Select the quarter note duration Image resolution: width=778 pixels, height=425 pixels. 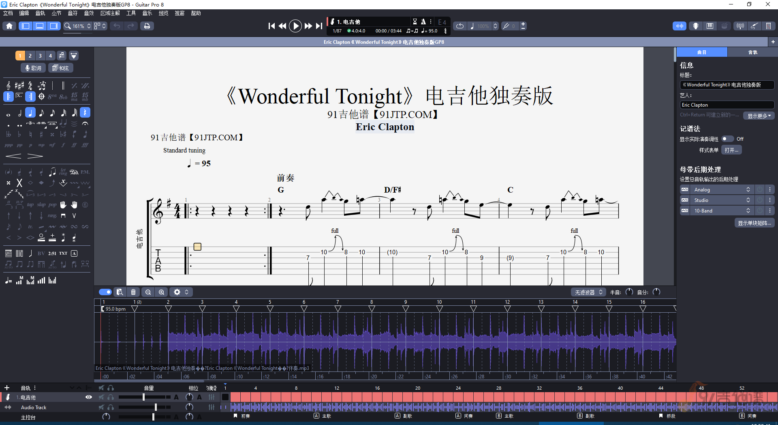(x=30, y=113)
